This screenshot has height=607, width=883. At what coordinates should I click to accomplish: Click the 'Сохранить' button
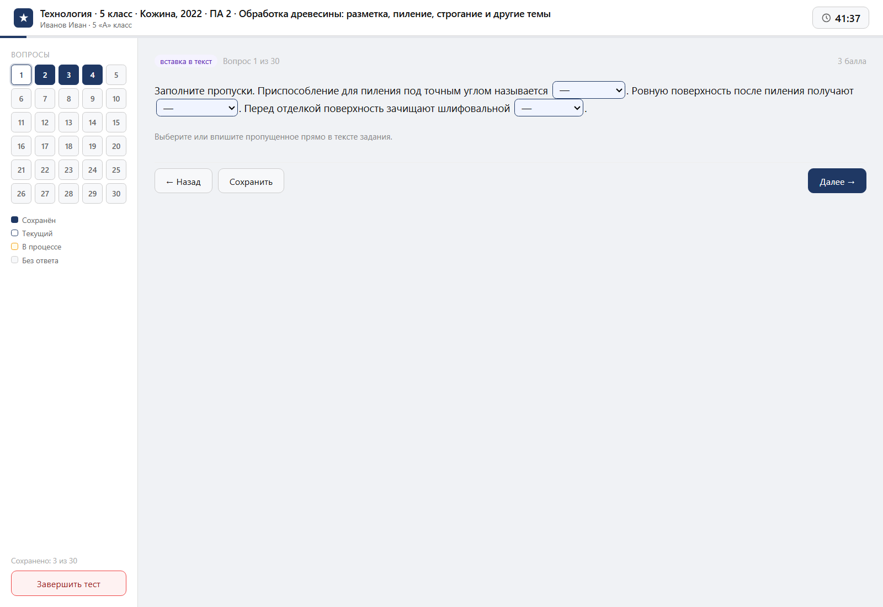pos(251,181)
